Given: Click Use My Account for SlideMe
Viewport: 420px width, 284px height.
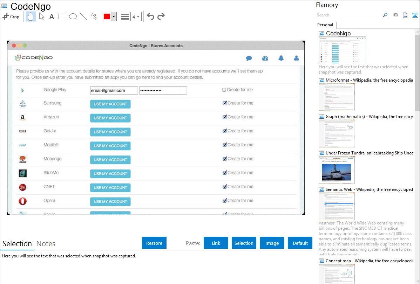Looking at the screenshot, I should point(110,174).
